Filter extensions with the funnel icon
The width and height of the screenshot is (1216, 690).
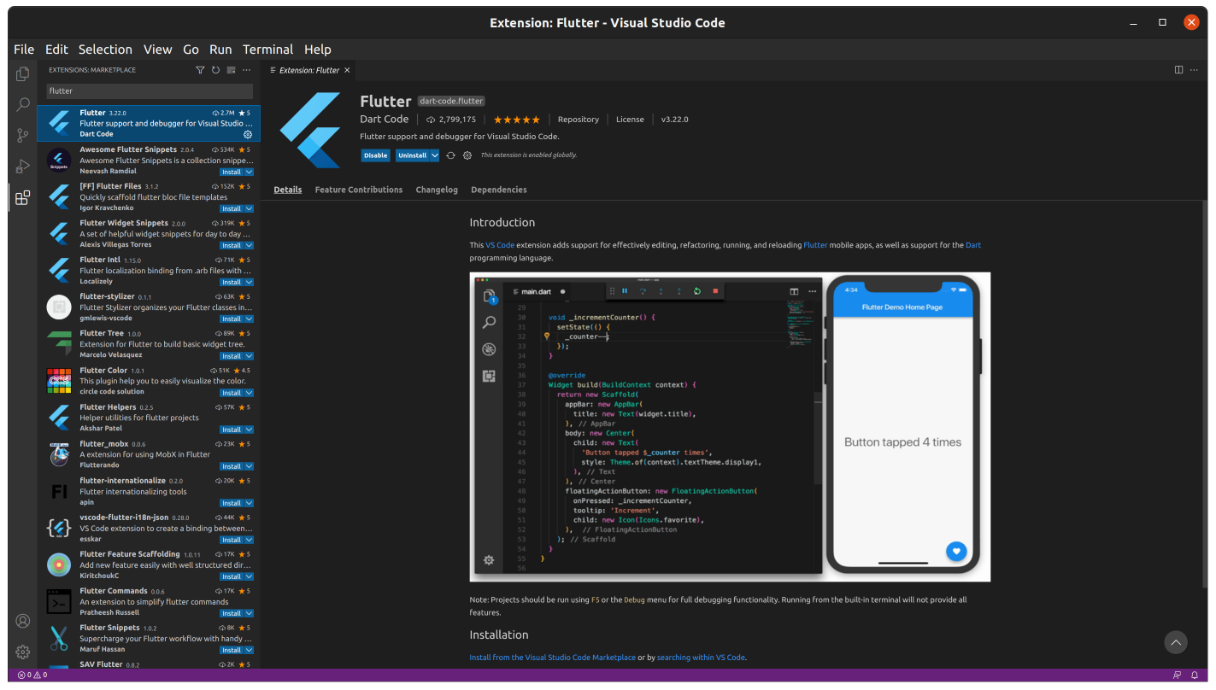[200, 70]
